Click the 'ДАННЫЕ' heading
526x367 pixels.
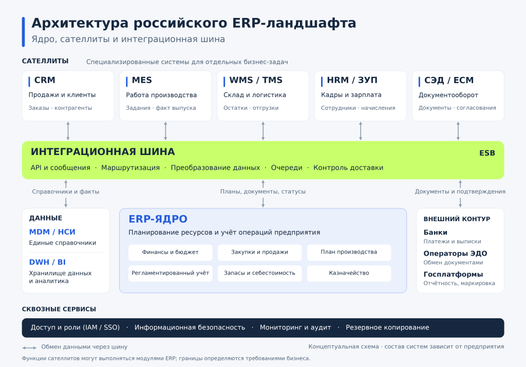click(x=46, y=218)
